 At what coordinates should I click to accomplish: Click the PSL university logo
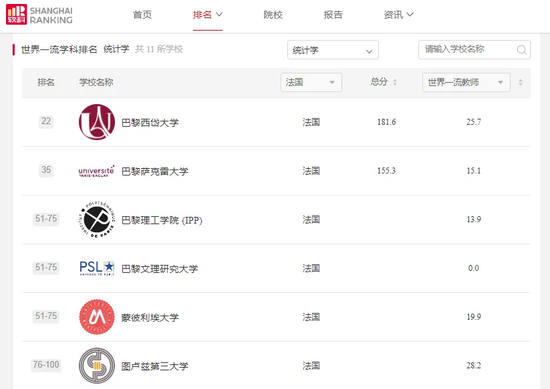pos(97,268)
